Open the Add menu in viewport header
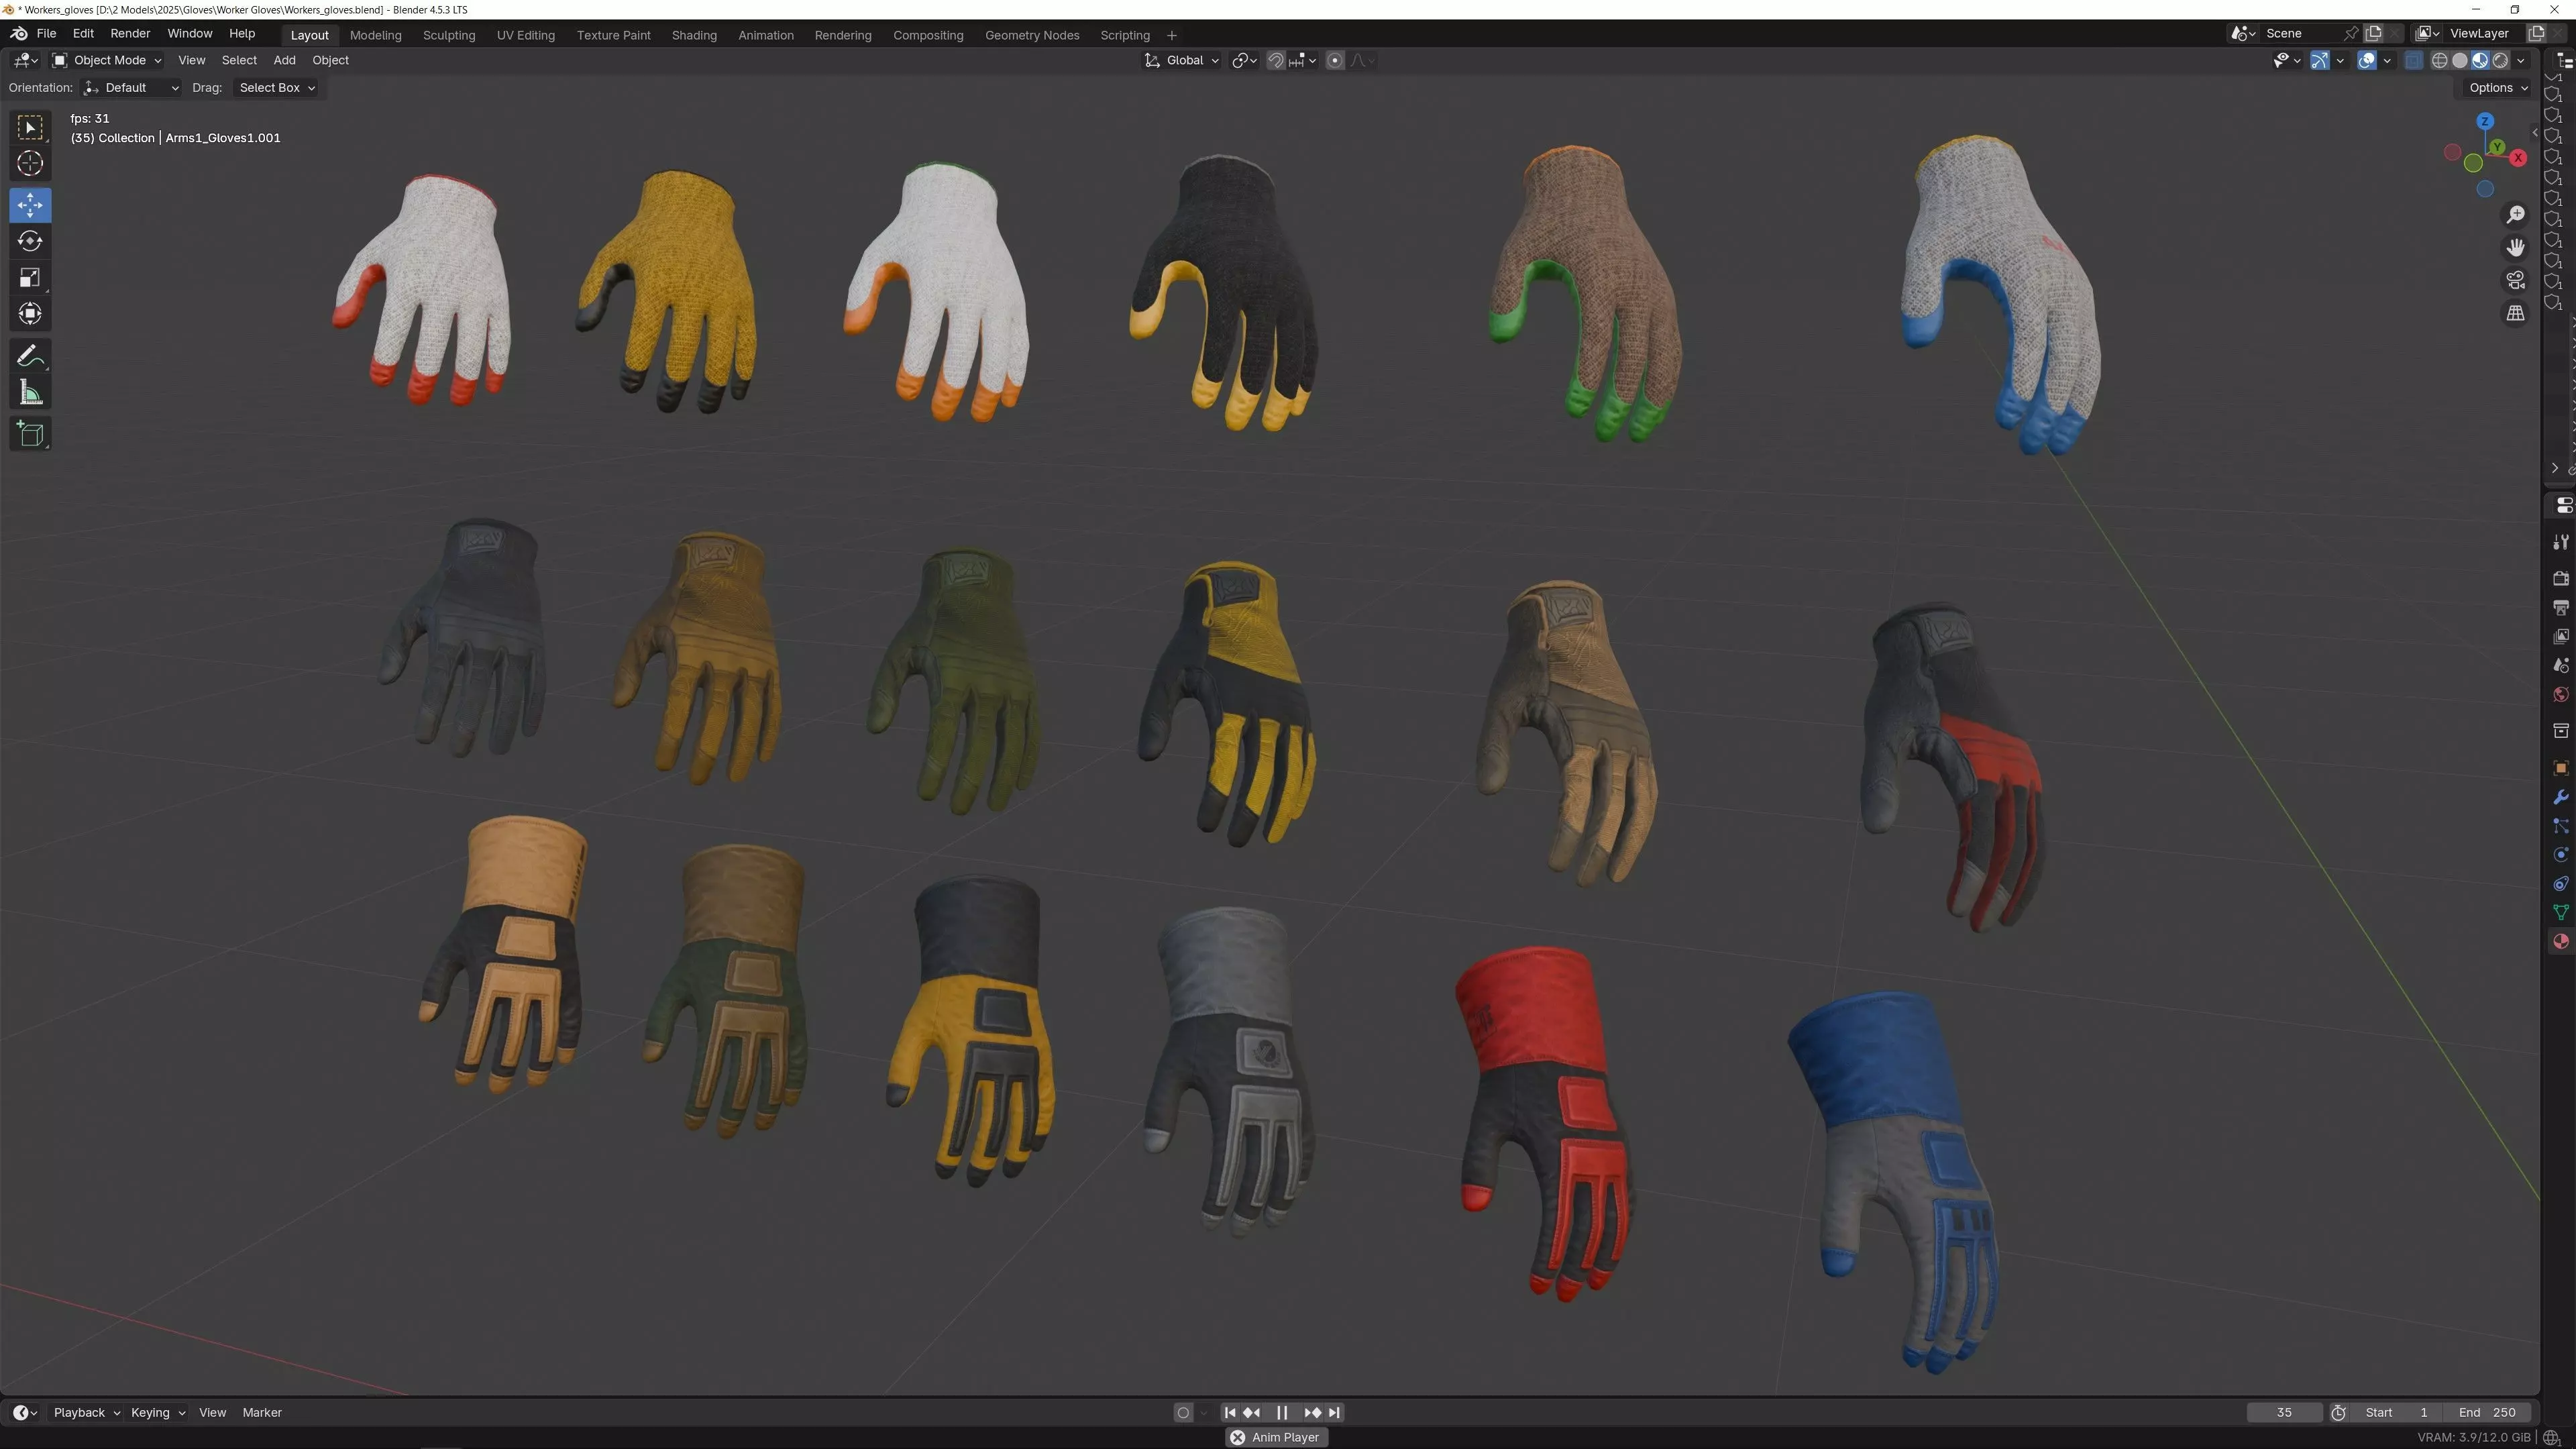 pyautogui.click(x=284, y=61)
